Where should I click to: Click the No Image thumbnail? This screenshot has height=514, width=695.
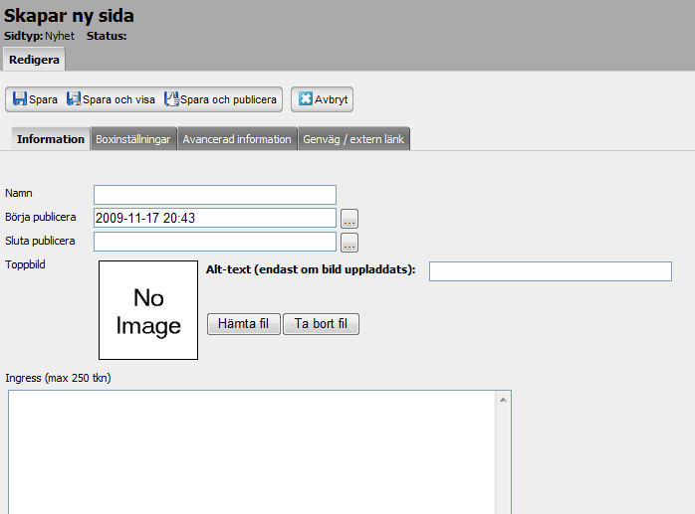148,310
